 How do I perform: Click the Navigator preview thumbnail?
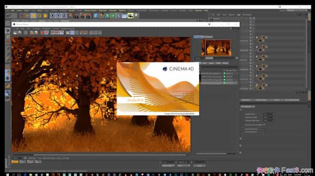[216, 48]
